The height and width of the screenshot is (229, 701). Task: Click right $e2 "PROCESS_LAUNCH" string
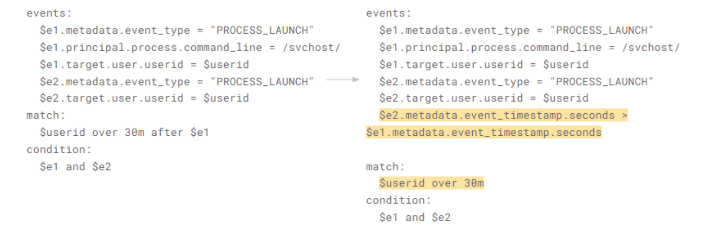click(x=601, y=82)
